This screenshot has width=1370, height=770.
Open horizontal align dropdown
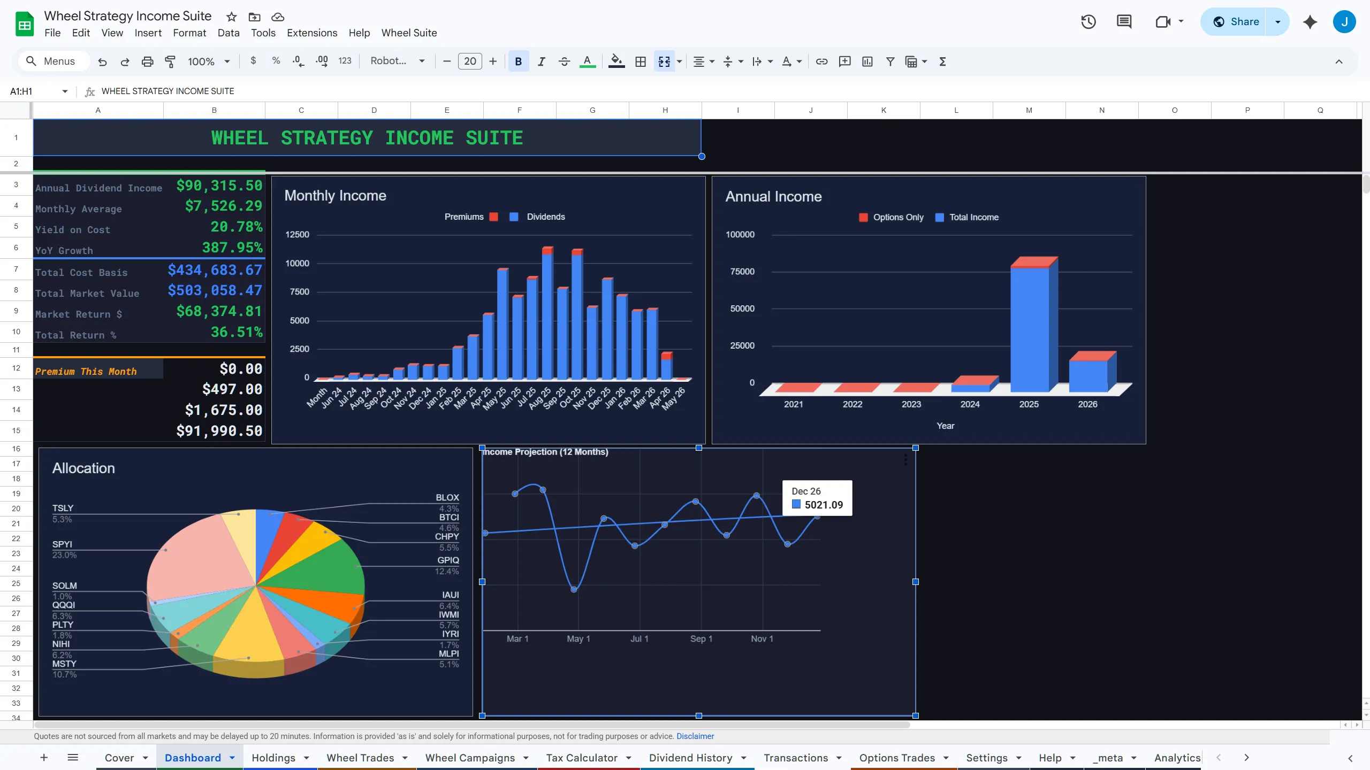pyautogui.click(x=704, y=61)
